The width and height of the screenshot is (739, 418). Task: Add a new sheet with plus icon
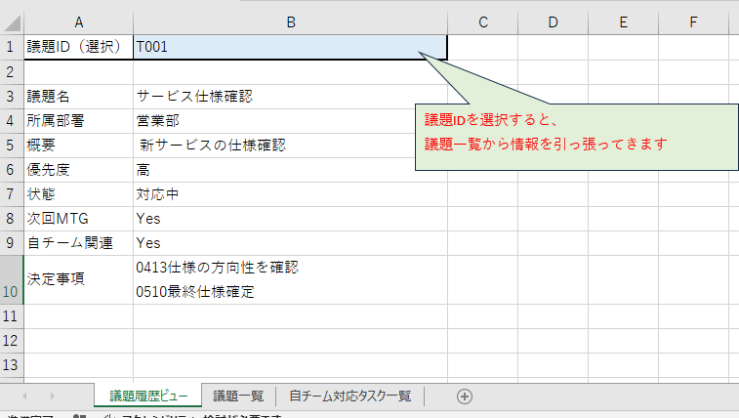point(465,397)
